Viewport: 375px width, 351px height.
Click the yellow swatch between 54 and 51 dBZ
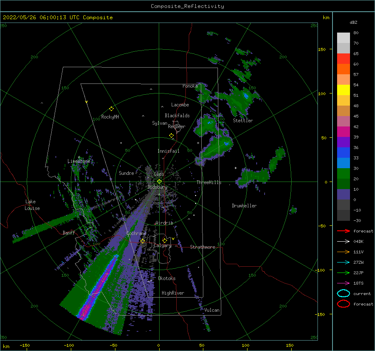point(343,90)
